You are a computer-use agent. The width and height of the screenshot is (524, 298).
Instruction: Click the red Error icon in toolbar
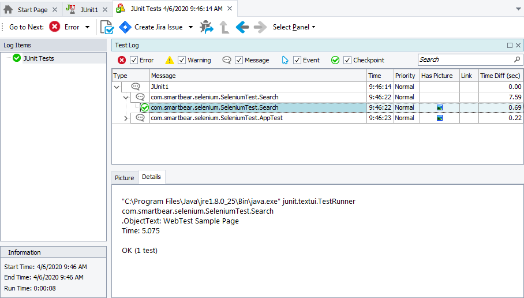(54, 27)
